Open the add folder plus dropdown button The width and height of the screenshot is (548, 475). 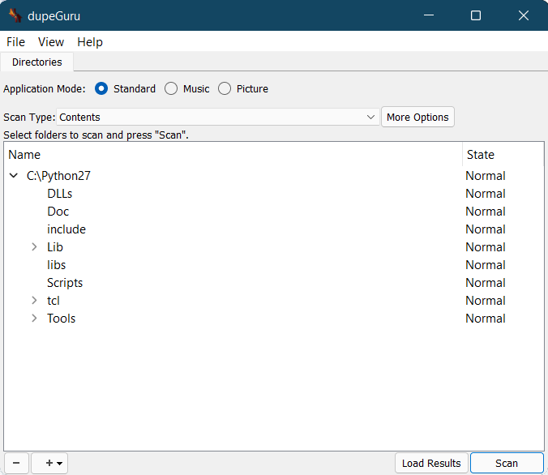tap(49, 463)
